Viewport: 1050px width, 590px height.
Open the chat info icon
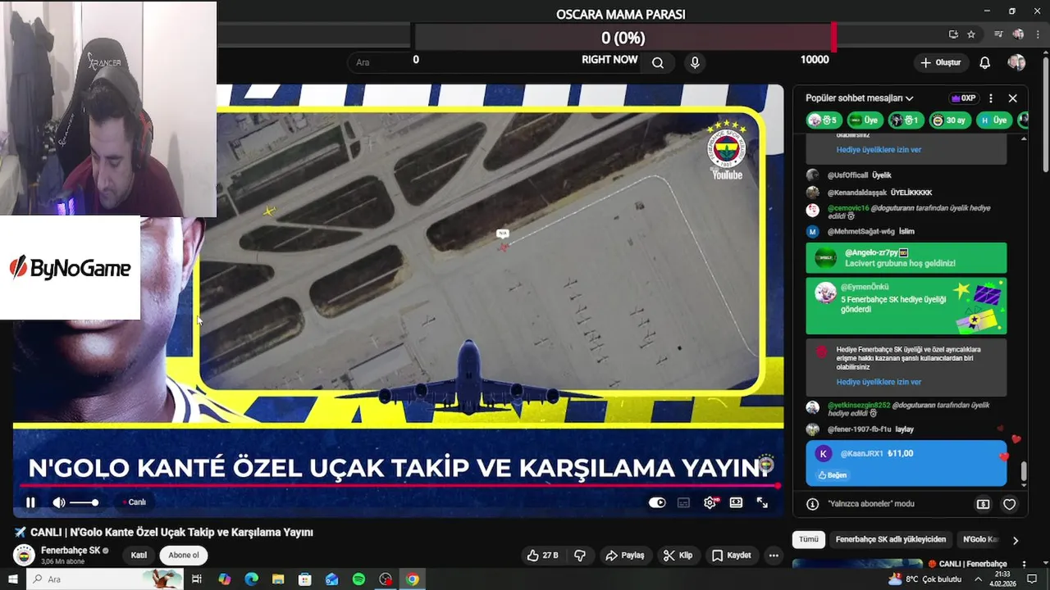click(x=812, y=504)
